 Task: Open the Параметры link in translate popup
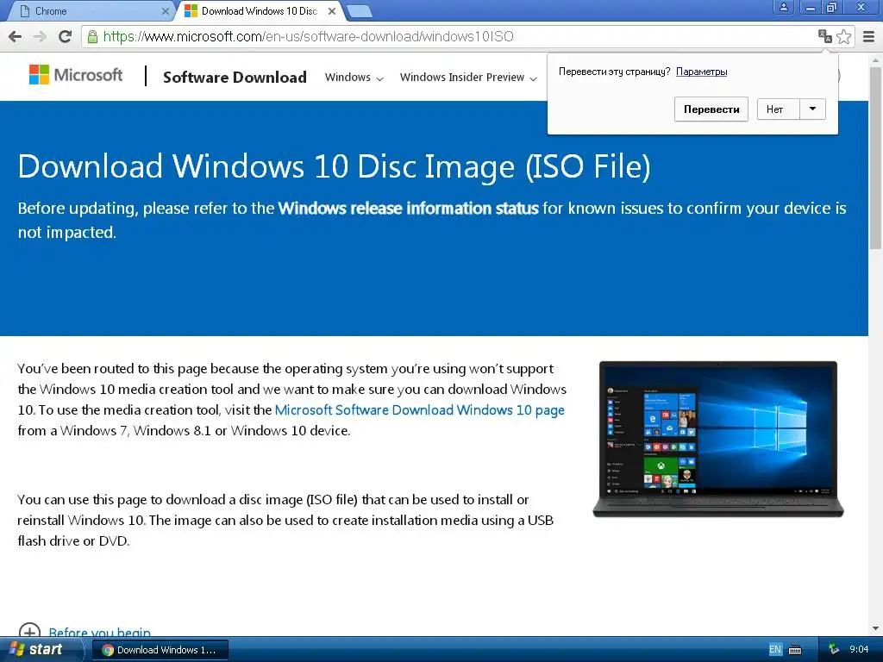[x=701, y=72]
